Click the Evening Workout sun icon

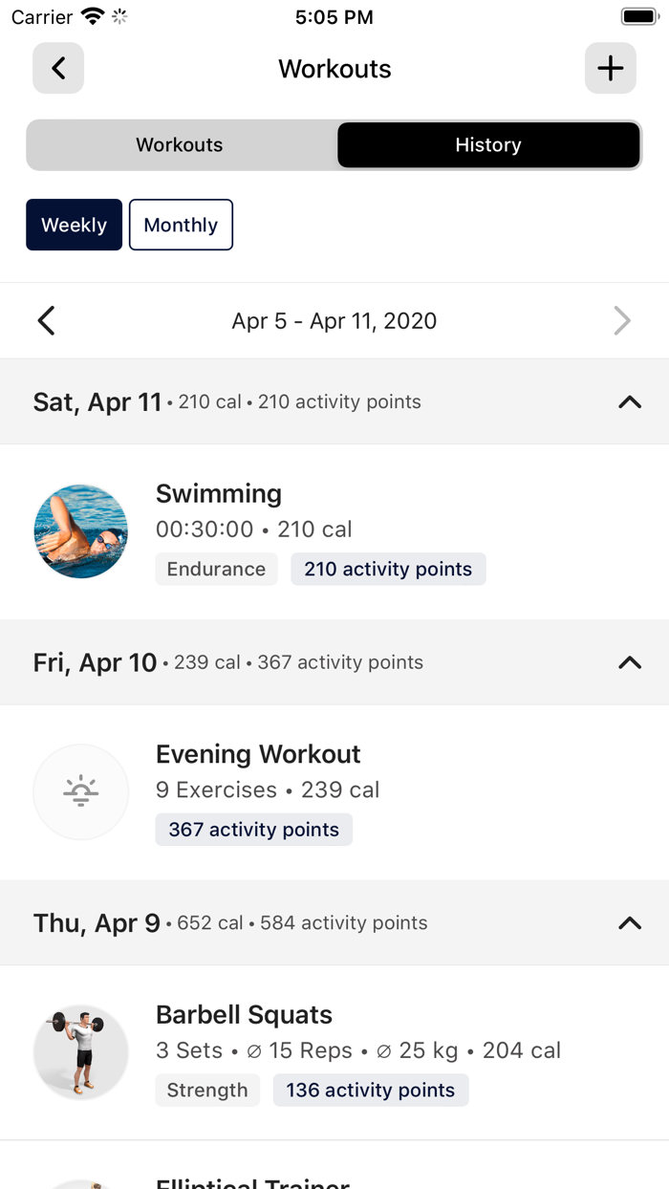pos(80,791)
